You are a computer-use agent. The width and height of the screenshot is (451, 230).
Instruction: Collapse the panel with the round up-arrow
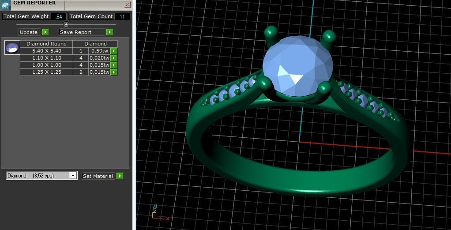pyautogui.click(x=66, y=24)
